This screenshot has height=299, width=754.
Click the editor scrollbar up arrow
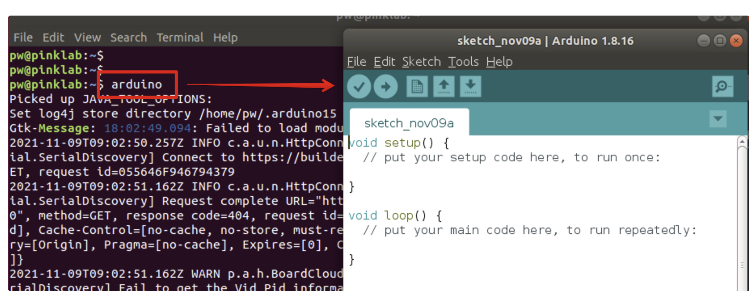(x=742, y=142)
